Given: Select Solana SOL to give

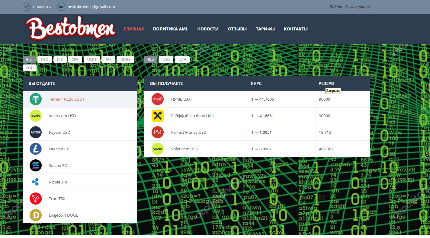Looking at the screenshot, I should [x=80, y=165].
